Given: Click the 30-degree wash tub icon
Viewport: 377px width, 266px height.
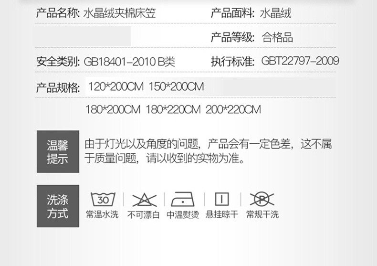Looking at the screenshot, I should point(103,199).
